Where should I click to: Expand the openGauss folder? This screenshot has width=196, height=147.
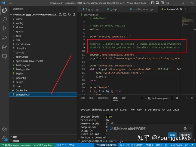coord(43,57)
